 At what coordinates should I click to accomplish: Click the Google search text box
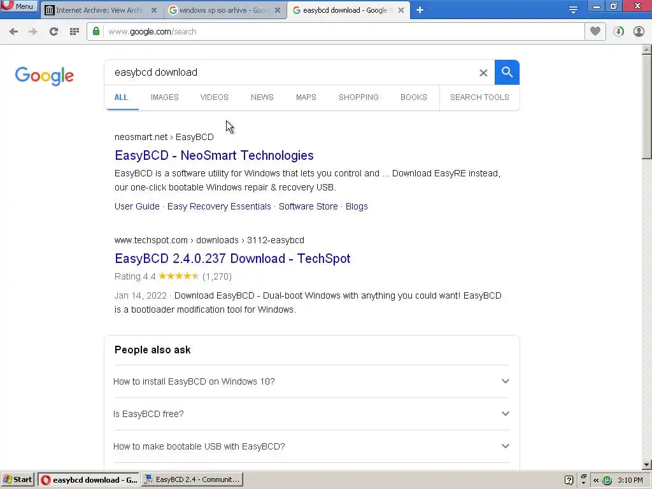click(291, 73)
